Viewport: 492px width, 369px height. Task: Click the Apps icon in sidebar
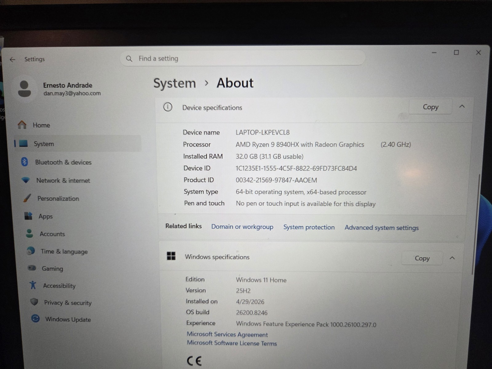pyautogui.click(x=28, y=216)
